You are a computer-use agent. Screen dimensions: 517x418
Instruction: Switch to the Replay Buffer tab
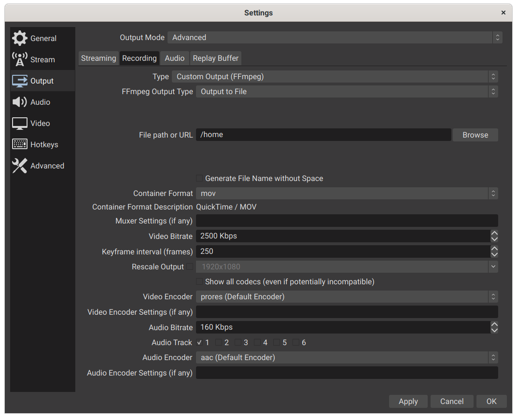[216, 58]
